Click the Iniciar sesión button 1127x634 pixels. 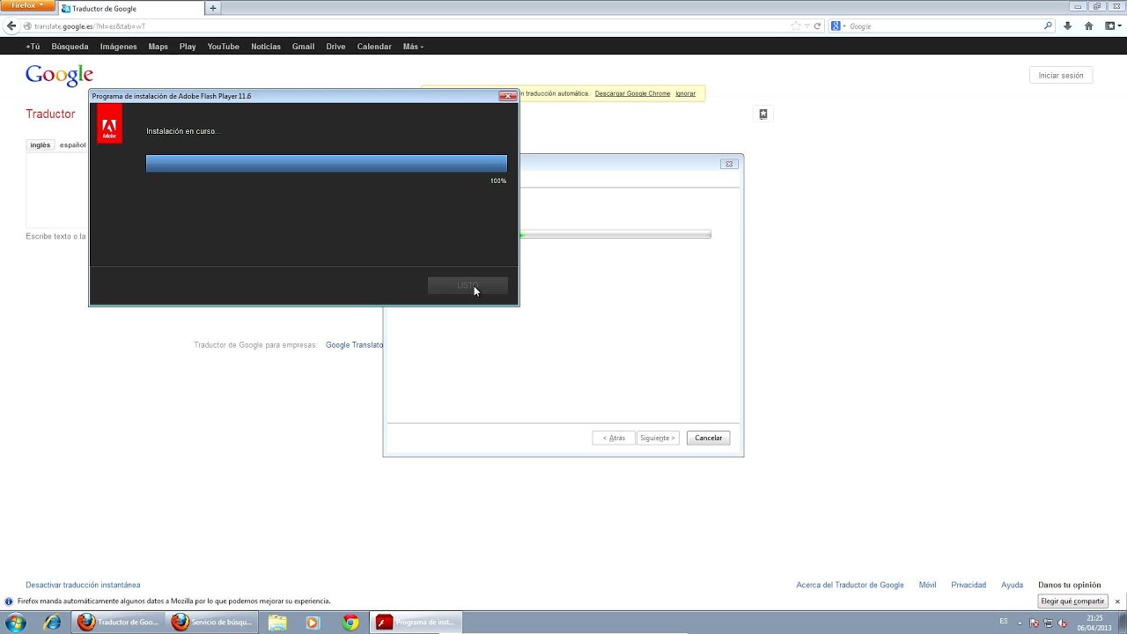(x=1061, y=76)
